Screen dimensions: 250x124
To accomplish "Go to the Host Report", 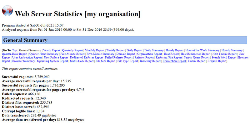I will (x=171, y=54).
